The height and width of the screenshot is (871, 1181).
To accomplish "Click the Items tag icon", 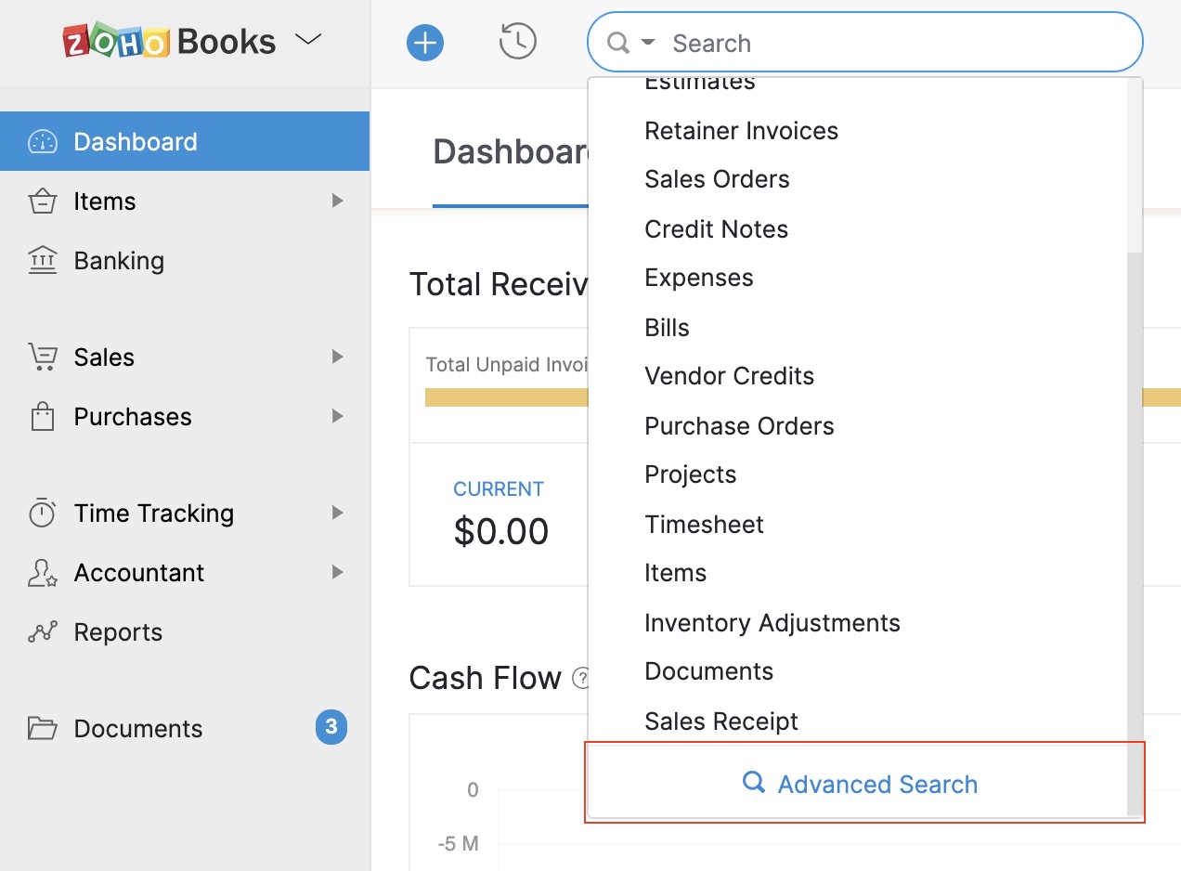I will tap(41, 201).
